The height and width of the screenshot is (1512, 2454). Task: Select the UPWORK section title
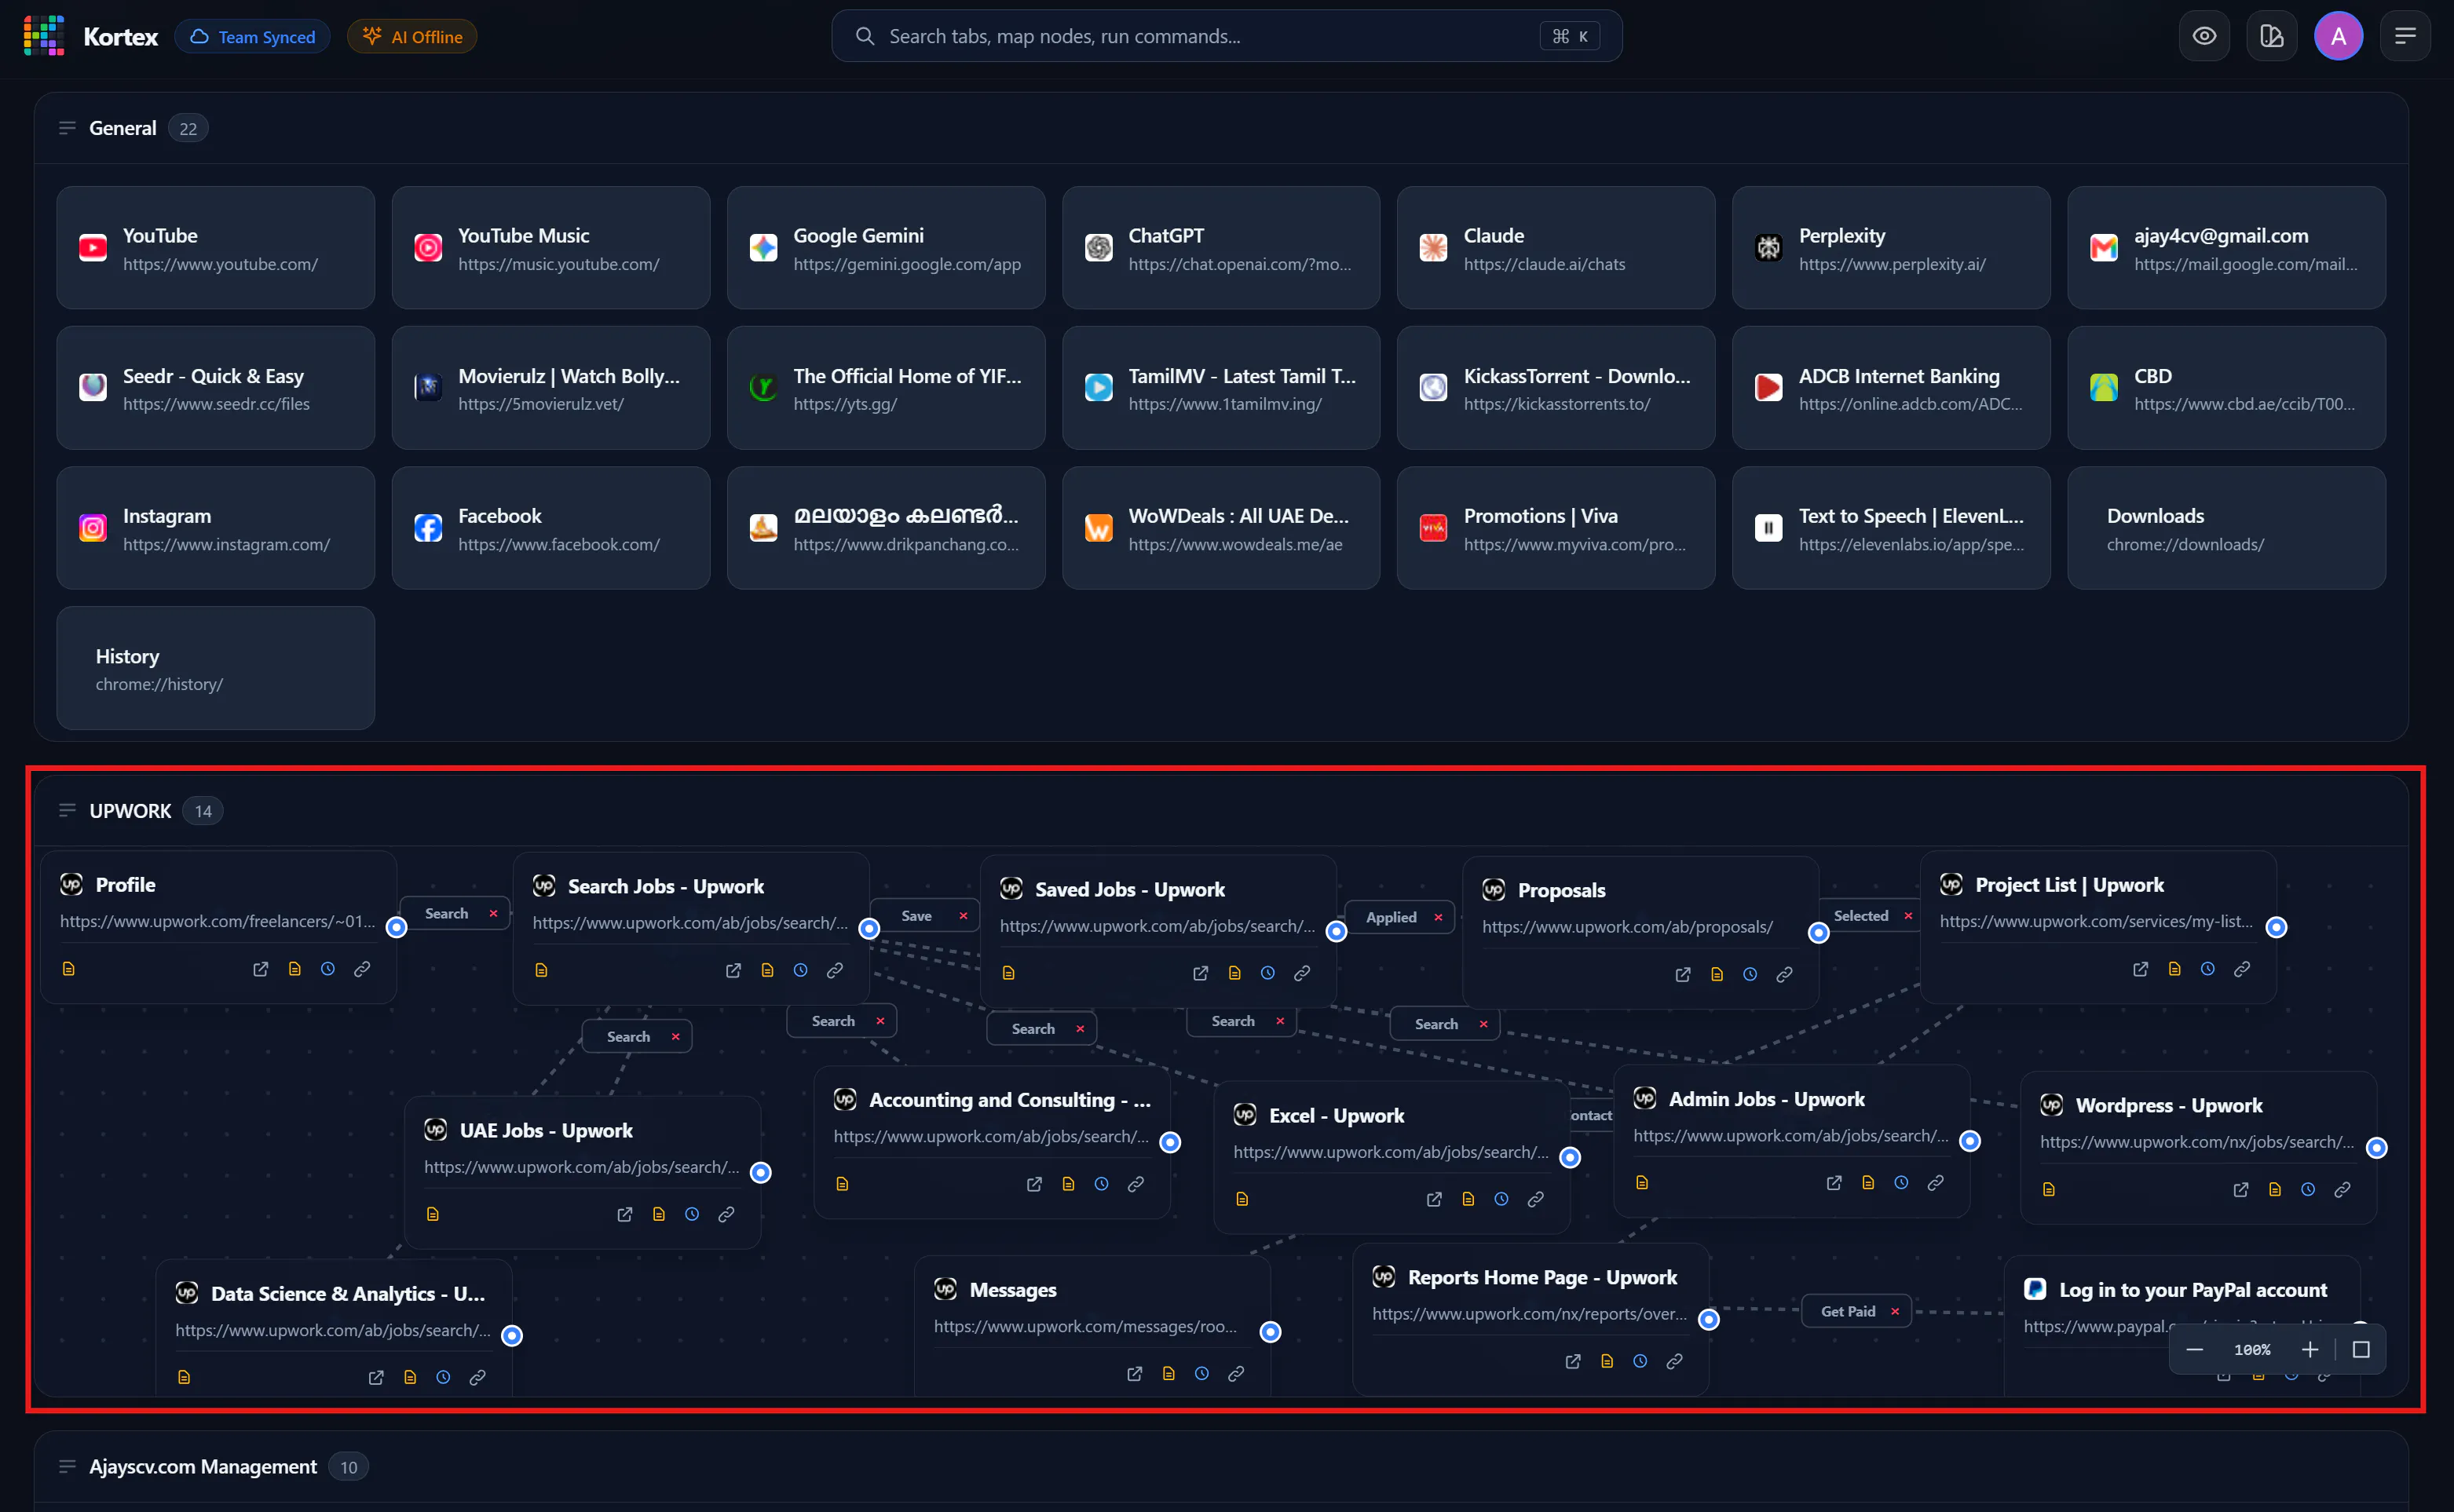(130, 810)
